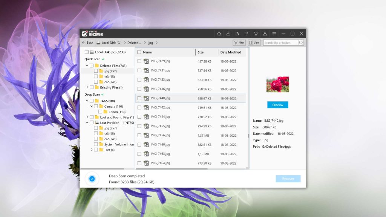The image size is (386, 217).
Task: Tick the checkbox for IMG_7429.jpg
Action: [139, 61]
